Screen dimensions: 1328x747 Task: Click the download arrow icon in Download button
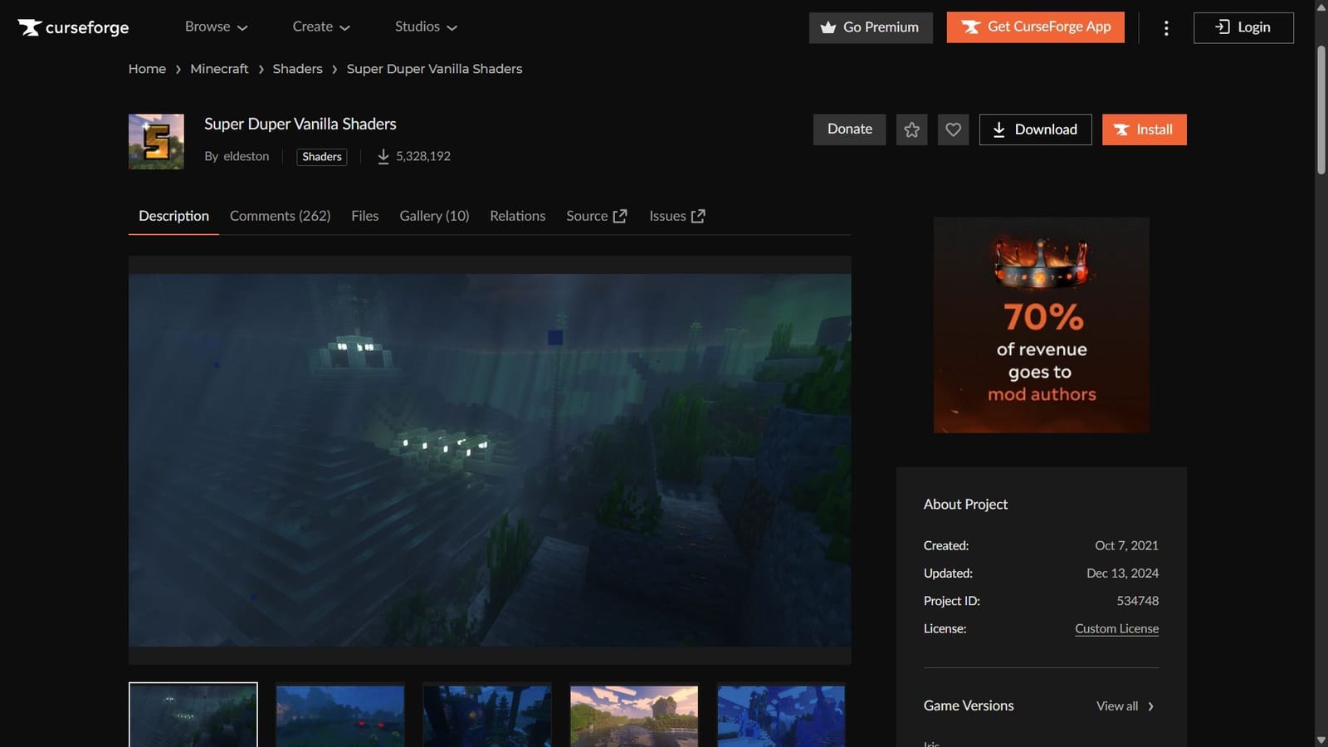coord(998,129)
